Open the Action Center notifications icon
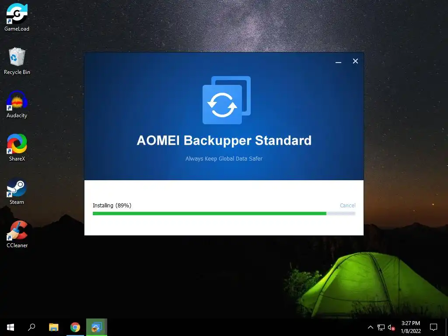The width and height of the screenshot is (448, 336). 434,327
